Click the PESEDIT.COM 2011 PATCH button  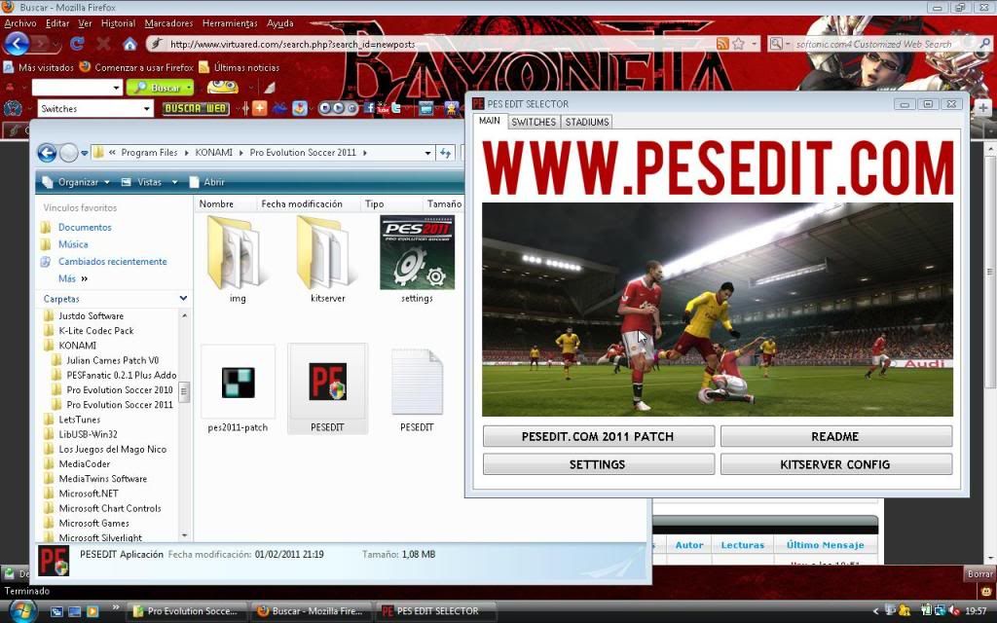click(598, 436)
